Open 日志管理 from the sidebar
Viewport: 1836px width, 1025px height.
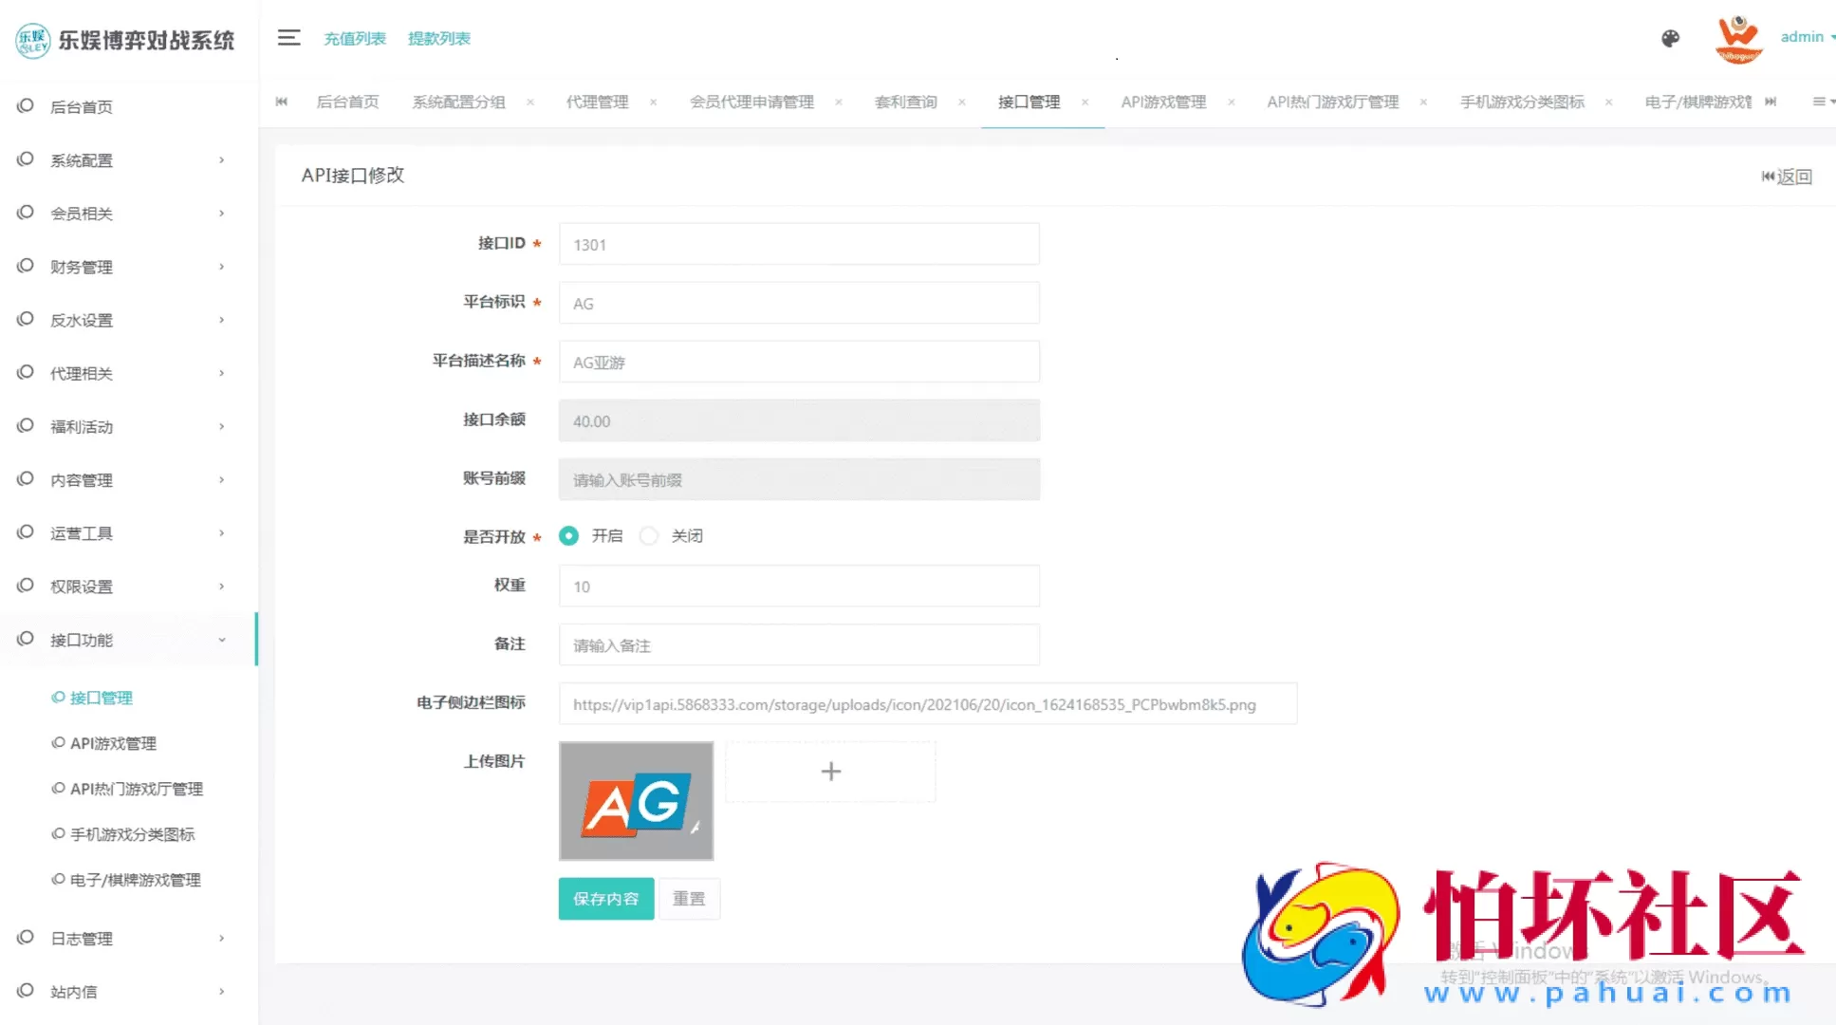tap(83, 938)
